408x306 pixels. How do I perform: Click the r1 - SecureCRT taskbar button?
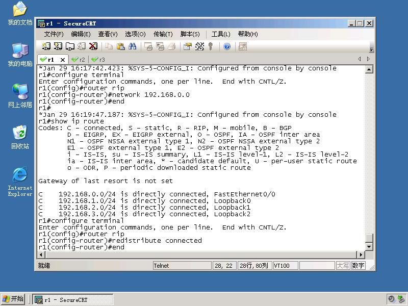[x=73, y=299]
